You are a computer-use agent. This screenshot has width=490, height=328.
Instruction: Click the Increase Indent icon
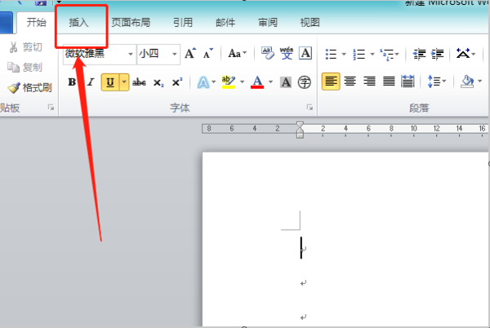click(x=438, y=54)
